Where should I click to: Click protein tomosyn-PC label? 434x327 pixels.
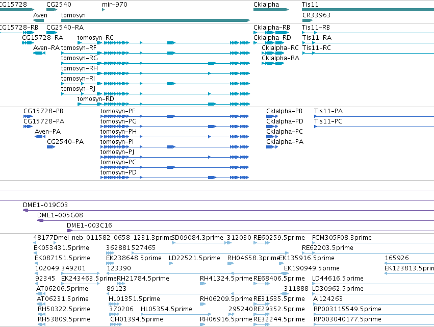pos(118,162)
